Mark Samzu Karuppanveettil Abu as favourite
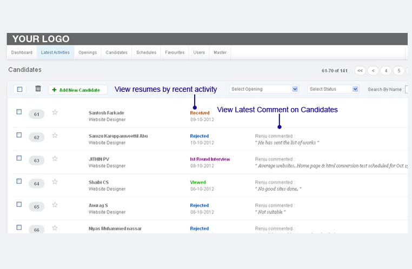Viewport: 412px width, 269px height. pyautogui.click(x=55, y=136)
